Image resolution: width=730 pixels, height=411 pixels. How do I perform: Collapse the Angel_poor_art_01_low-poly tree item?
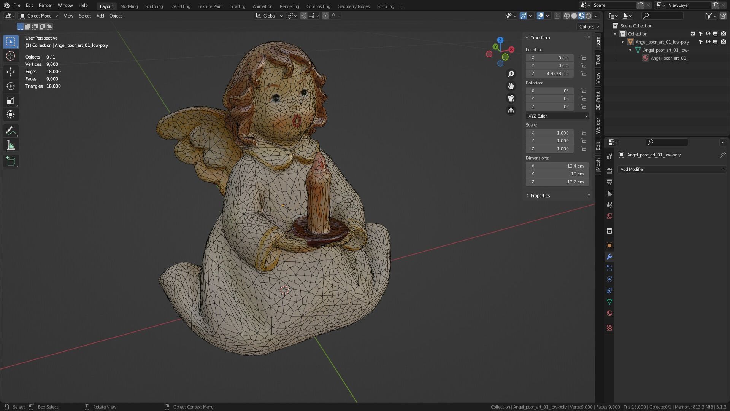(x=622, y=42)
